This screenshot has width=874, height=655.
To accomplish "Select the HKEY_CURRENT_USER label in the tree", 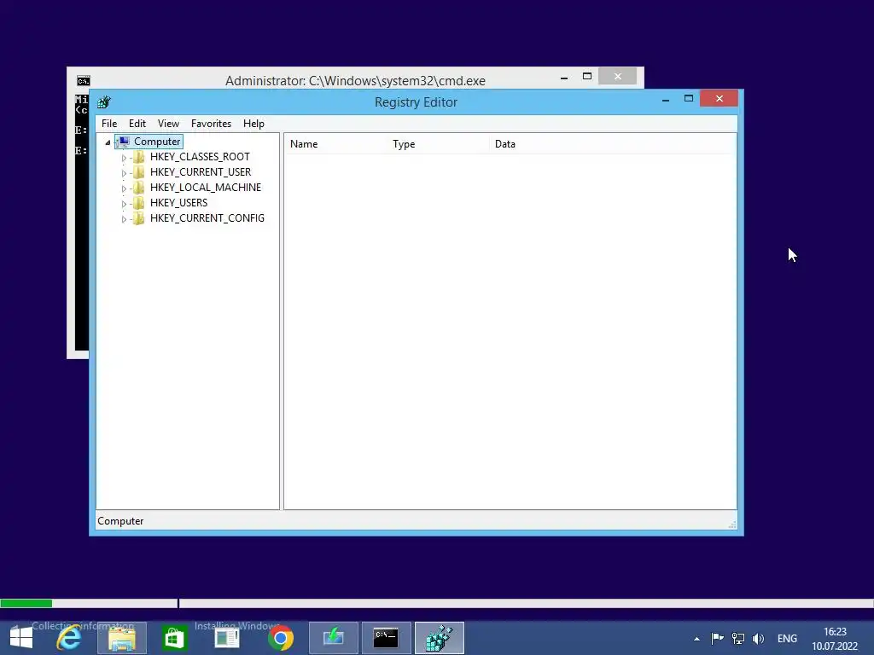I will [x=200, y=172].
